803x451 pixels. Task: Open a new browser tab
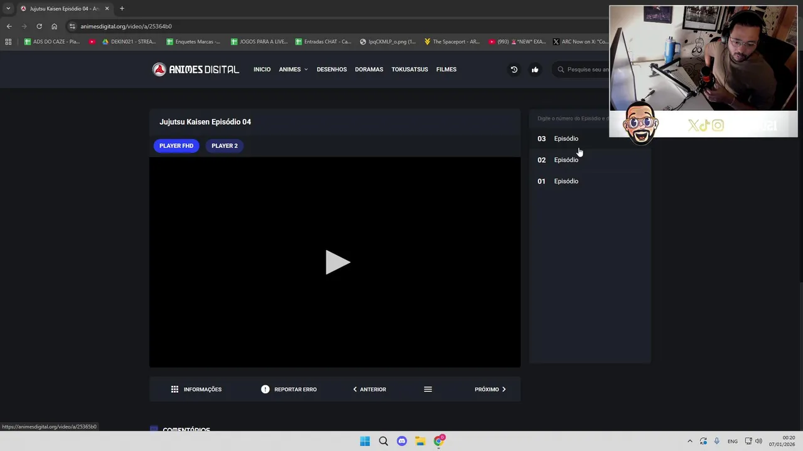pyautogui.click(x=122, y=9)
